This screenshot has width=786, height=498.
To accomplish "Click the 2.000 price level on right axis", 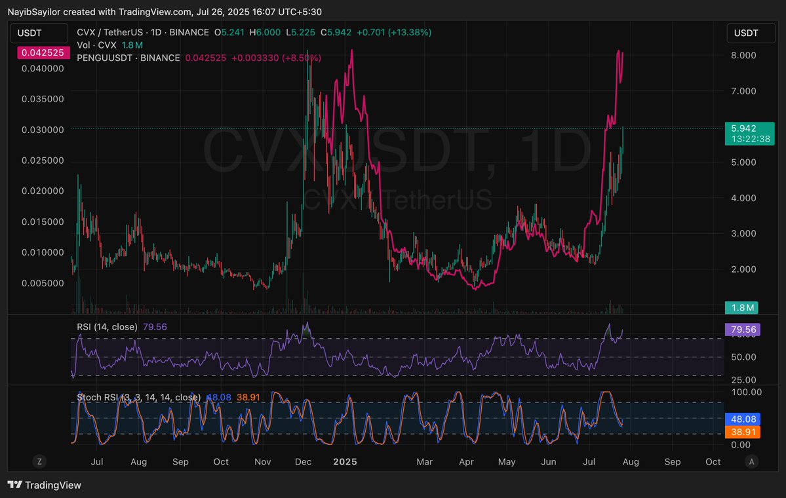I will [x=743, y=269].
